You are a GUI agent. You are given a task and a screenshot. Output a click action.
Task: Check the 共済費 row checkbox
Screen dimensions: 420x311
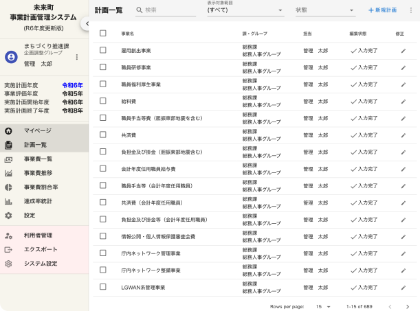(x=103, y=135)
